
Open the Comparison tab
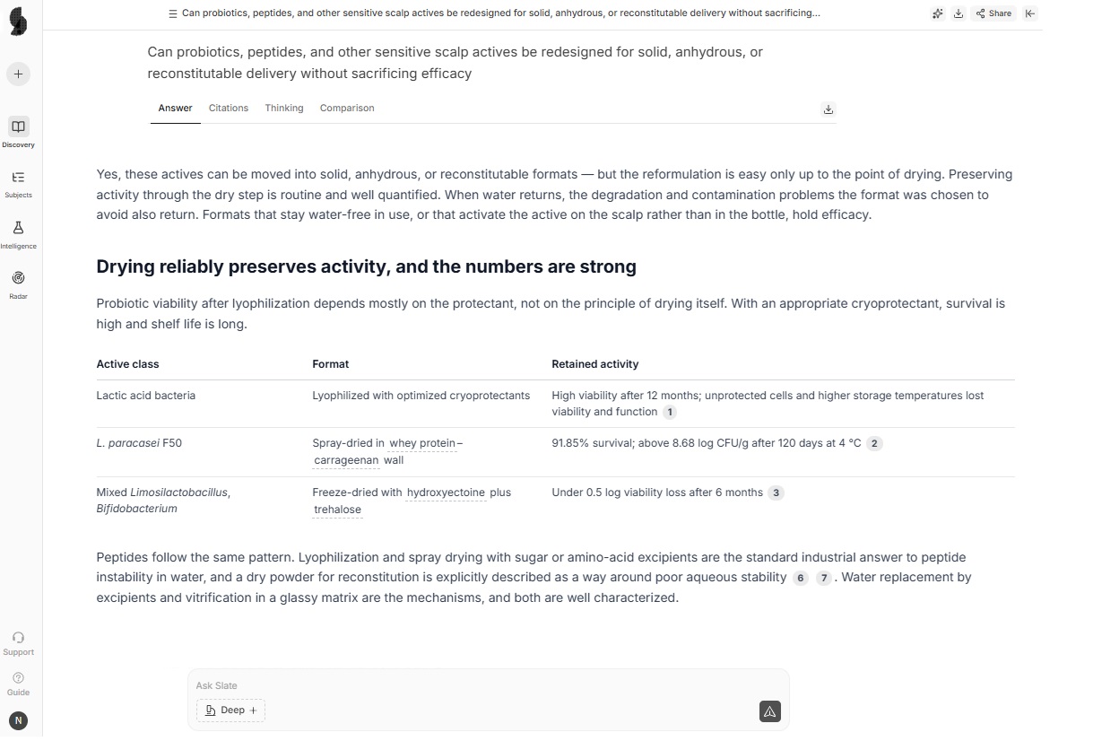click(347, 108)
